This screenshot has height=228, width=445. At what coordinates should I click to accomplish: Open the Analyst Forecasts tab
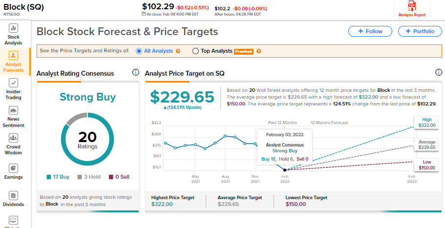pyautogui.click(x=14, y=61)
